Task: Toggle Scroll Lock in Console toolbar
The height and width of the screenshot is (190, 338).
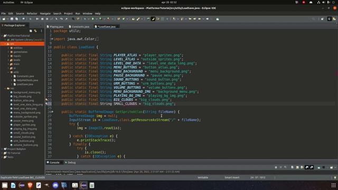Action: coord(297,167)
